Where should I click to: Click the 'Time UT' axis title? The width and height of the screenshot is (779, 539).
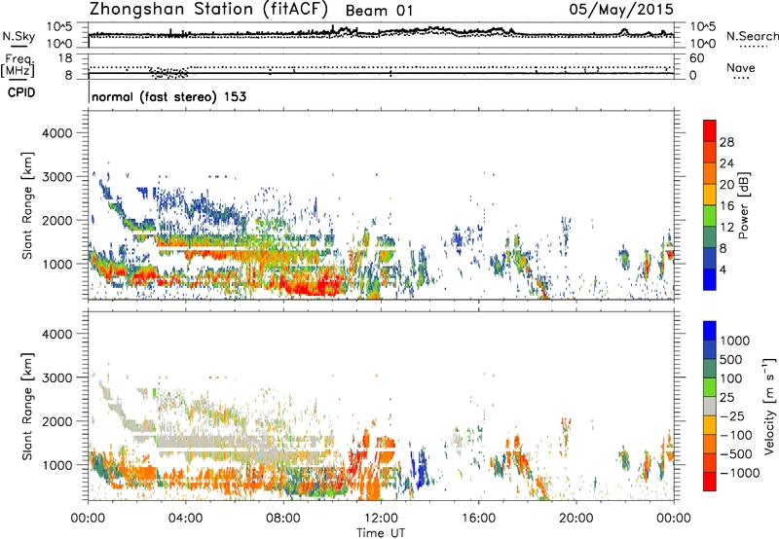tap(381, 533)
